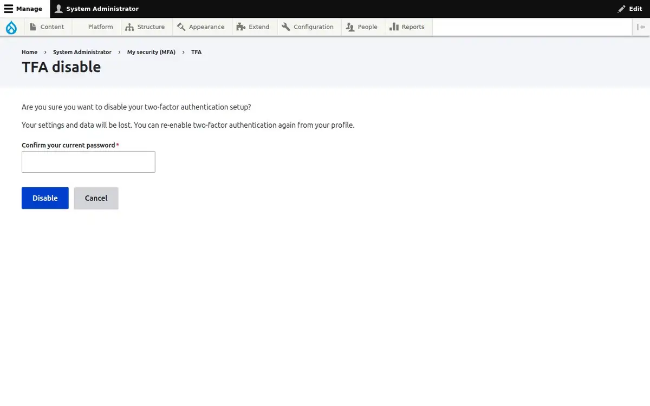Go to Home breadcrumb link

tap(29, 52)
